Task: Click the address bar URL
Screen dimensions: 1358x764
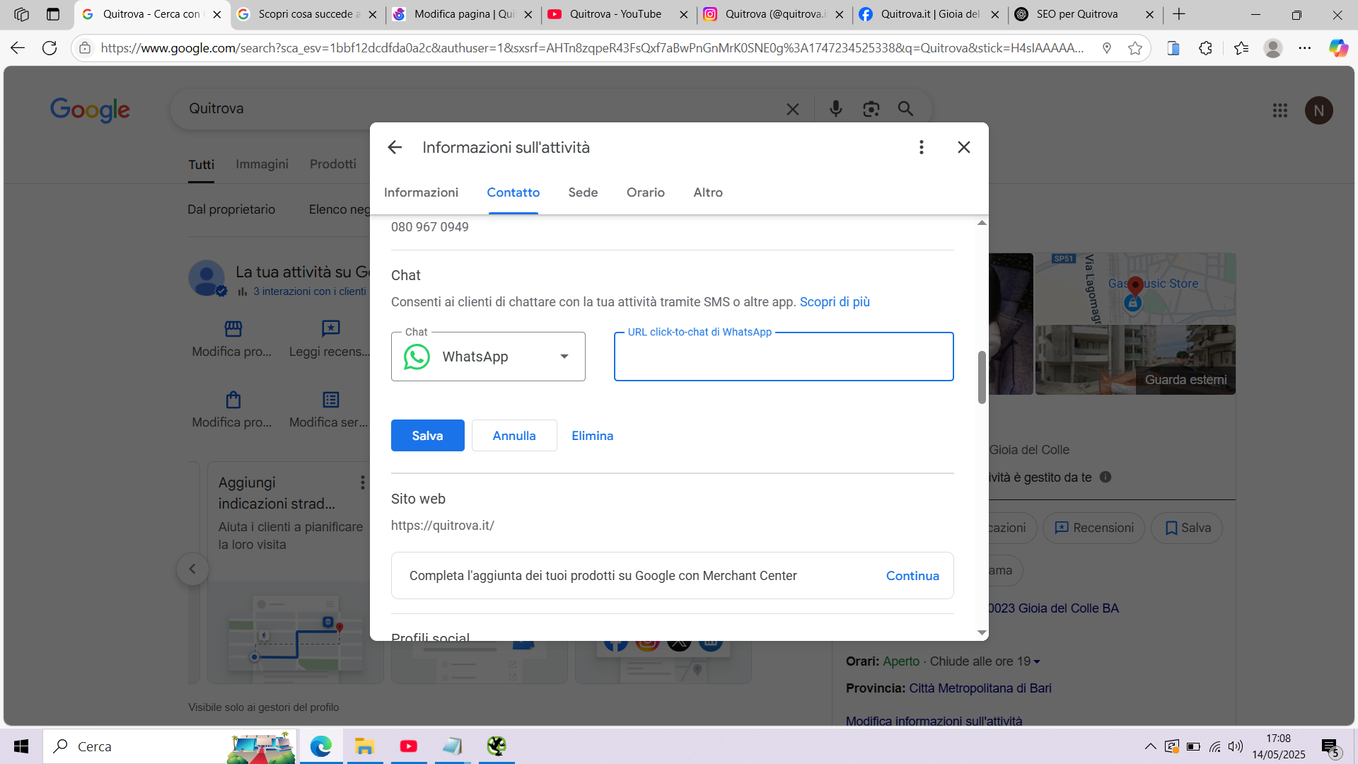Action: click(x=592, y=48)
